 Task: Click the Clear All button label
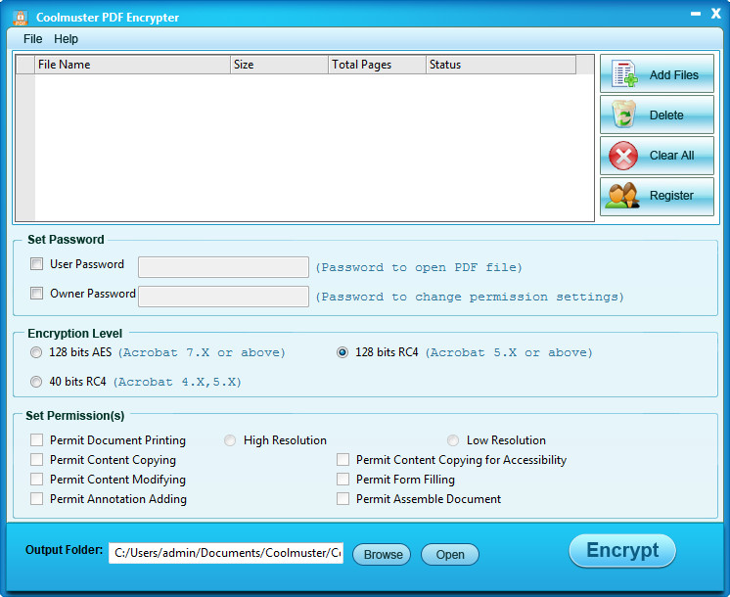coord(671,155)
